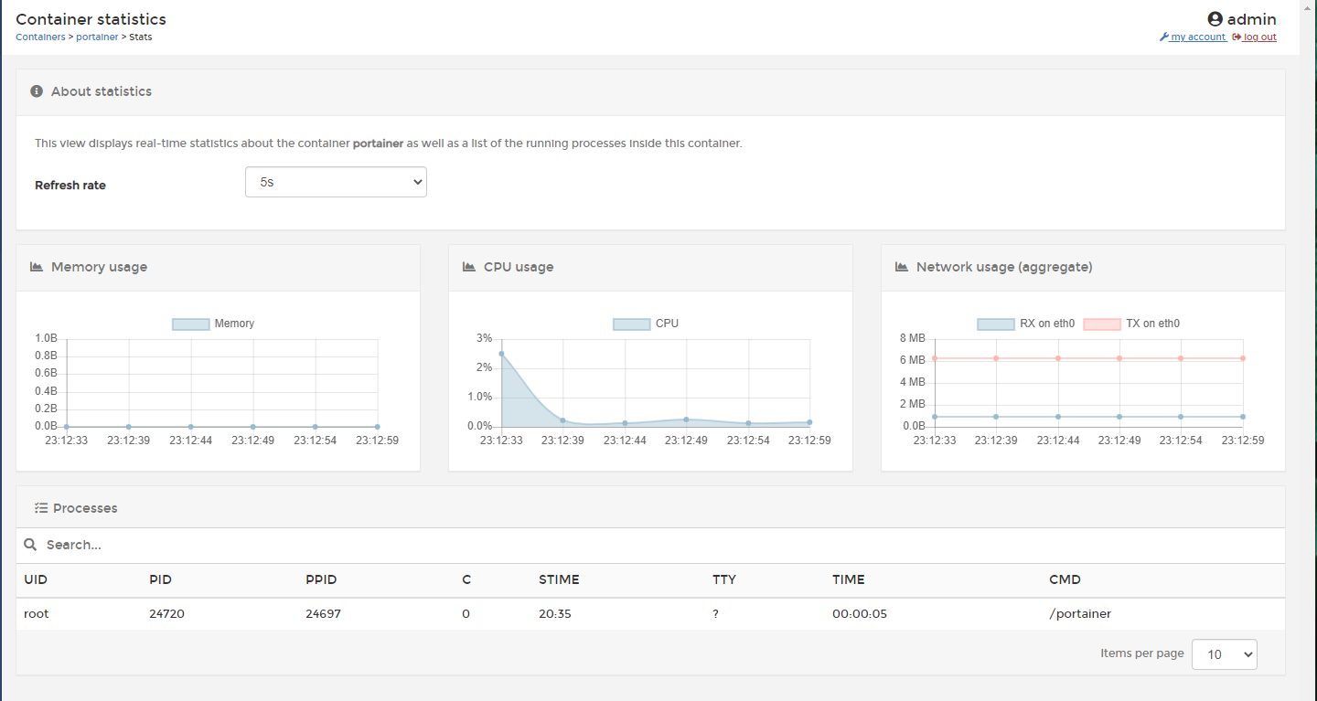Sort processes by the PID column
Image resolution: width=1317 pixels, height=701 pixels.
click(x=160, y=579)
